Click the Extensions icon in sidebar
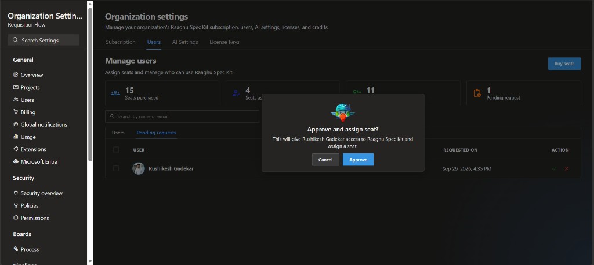 (16, 149)
